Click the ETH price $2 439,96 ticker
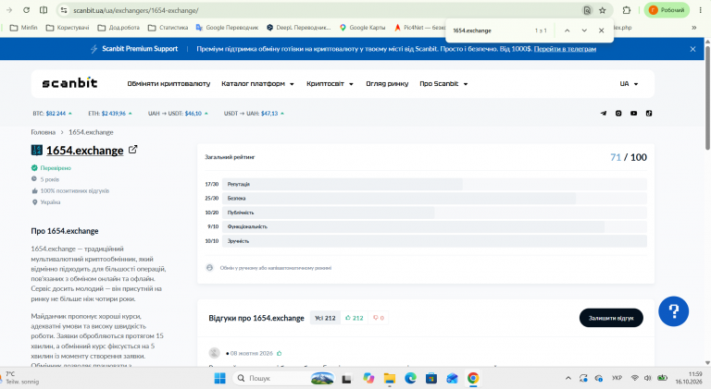This screenshot has height=389, width=711. click(110, 113)
